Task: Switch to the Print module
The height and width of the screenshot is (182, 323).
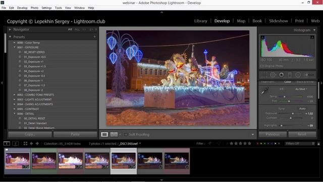Action: [299, 21]
